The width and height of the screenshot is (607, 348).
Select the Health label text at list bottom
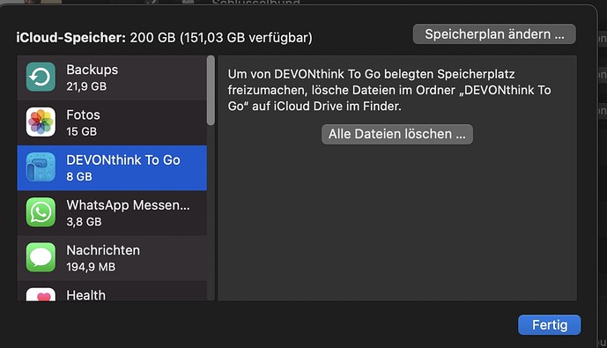(86, 295)
